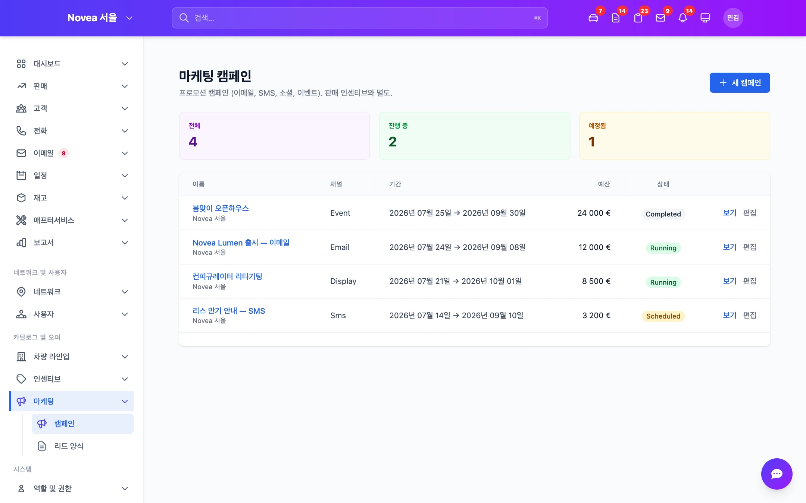806x503 pixels.
Task: Click the 마케팅 megaphone icon
Action: pos(21,401)
